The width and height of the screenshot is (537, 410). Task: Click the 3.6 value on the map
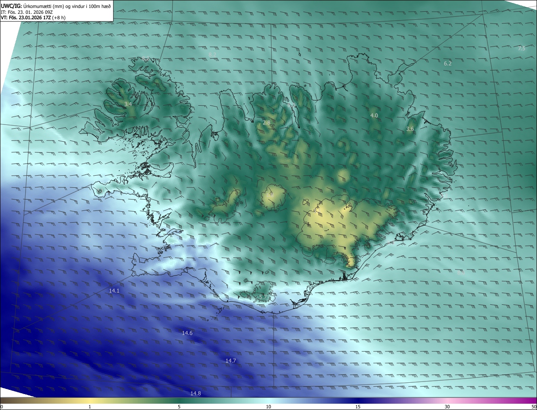click(x=410, y=129)
